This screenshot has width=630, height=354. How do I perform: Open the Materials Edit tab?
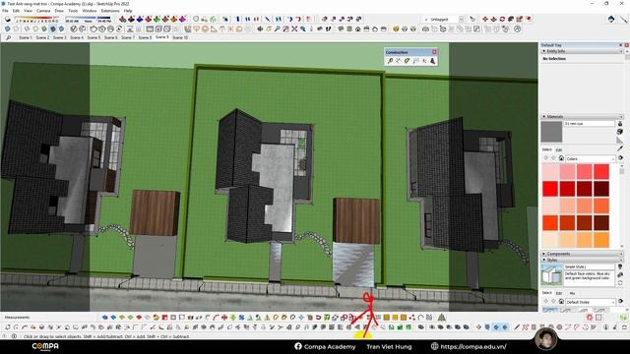[558, 149]
